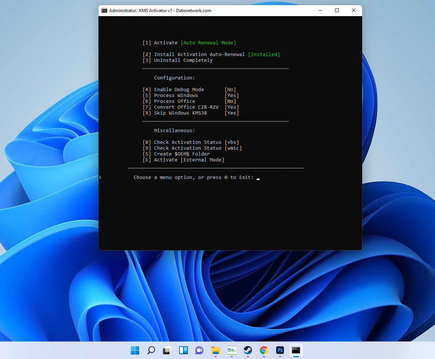The image size is (435, 359).
Task: Click the green '[Auto Renewal Mode]' text
Action: tap(208, 43)
